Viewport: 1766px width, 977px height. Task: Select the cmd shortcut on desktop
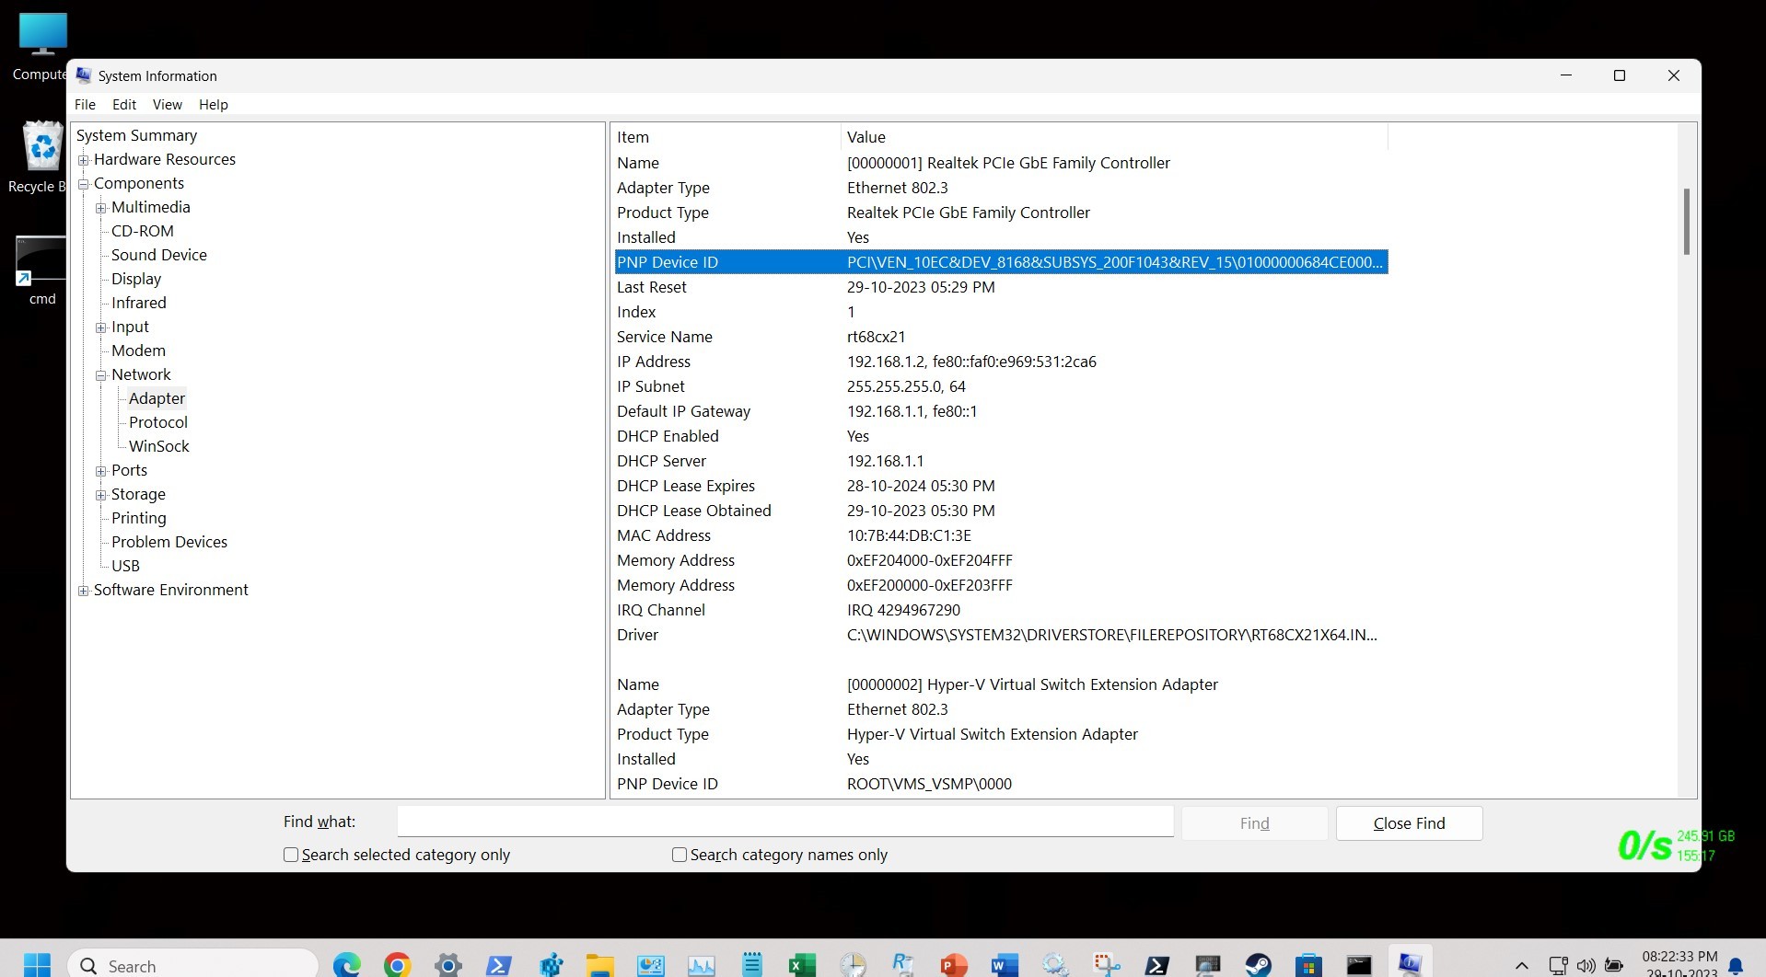tap(41, 271)
